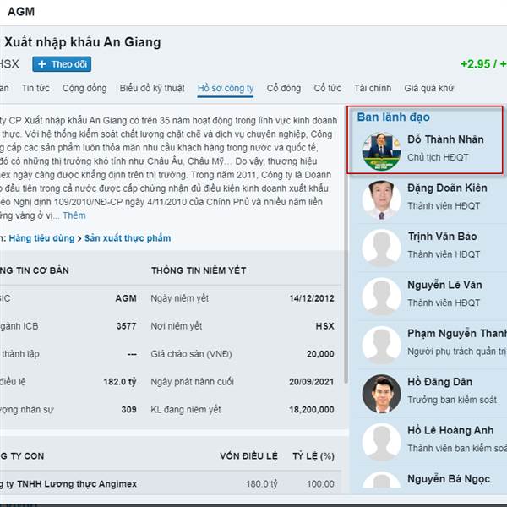The height and width of the screenshot is (507, 507).
Task: Click the TỶ LỆ (%) column header
Action: (x=313, y=456)
